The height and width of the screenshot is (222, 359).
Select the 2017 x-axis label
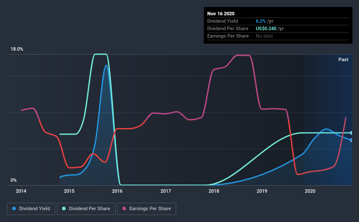click(x=166, y=191)
